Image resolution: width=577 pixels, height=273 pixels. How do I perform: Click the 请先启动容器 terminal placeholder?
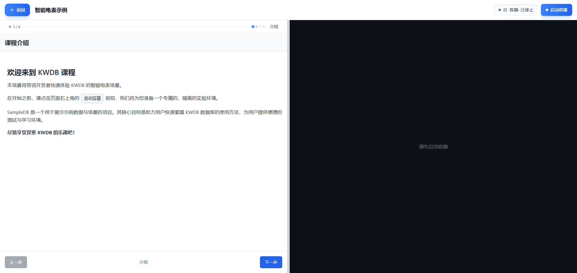tap(433, 147)
